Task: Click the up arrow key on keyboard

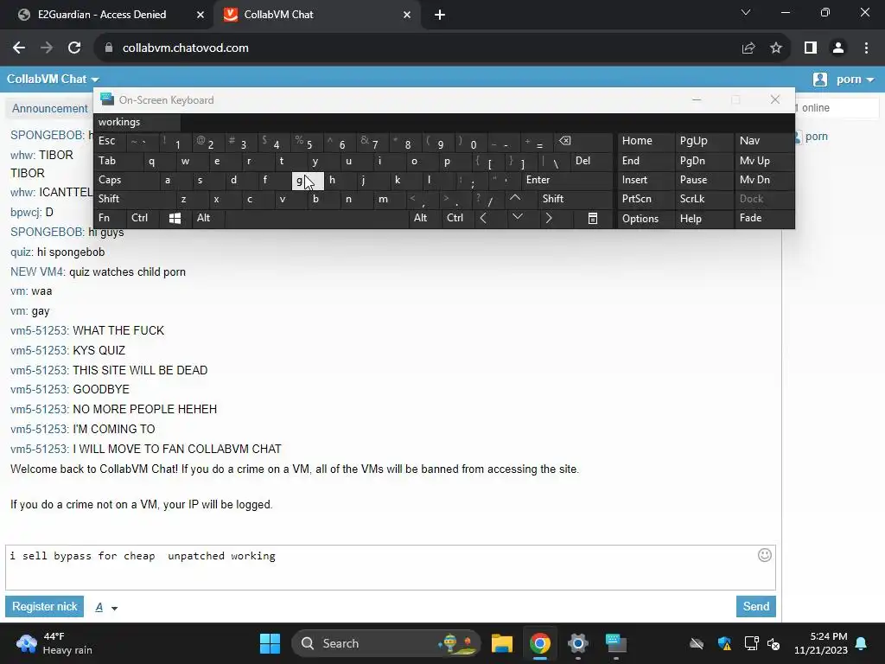Action: [x=515, y=198]
